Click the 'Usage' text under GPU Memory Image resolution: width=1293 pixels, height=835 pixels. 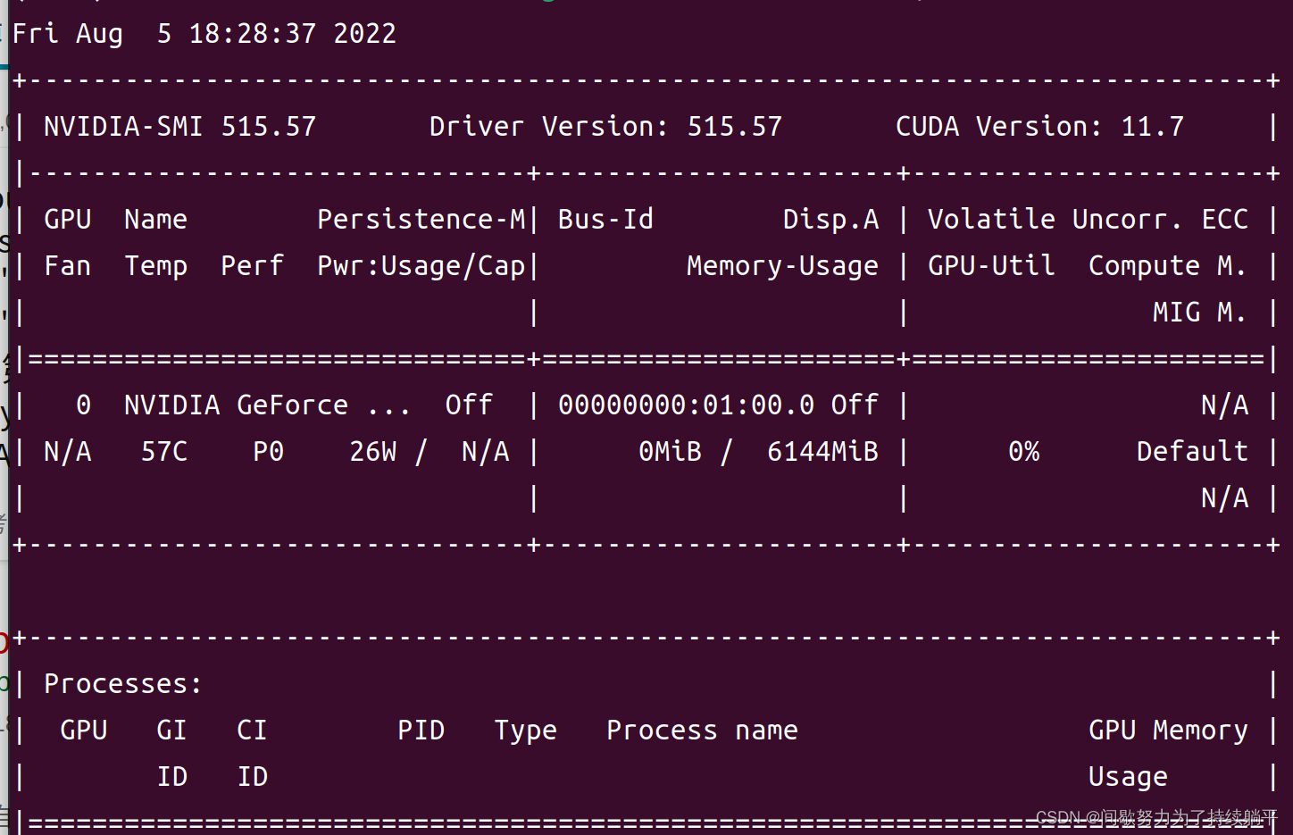point(1128,777)
